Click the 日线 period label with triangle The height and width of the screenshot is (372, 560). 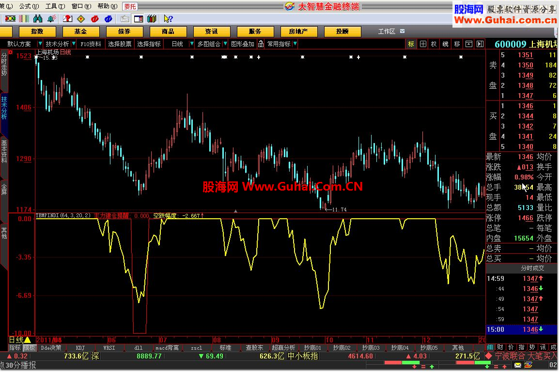20,340
